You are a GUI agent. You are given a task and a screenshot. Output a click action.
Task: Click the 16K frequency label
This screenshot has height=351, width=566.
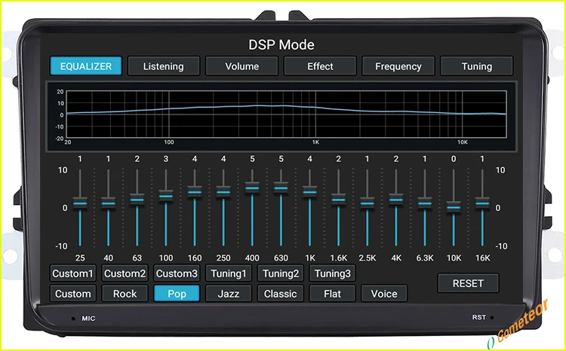coord(483,258)
